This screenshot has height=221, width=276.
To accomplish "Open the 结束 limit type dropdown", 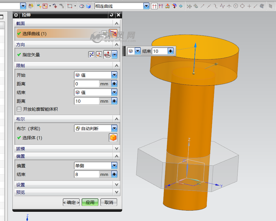I will pyautogui.click(x=96, y=92).
